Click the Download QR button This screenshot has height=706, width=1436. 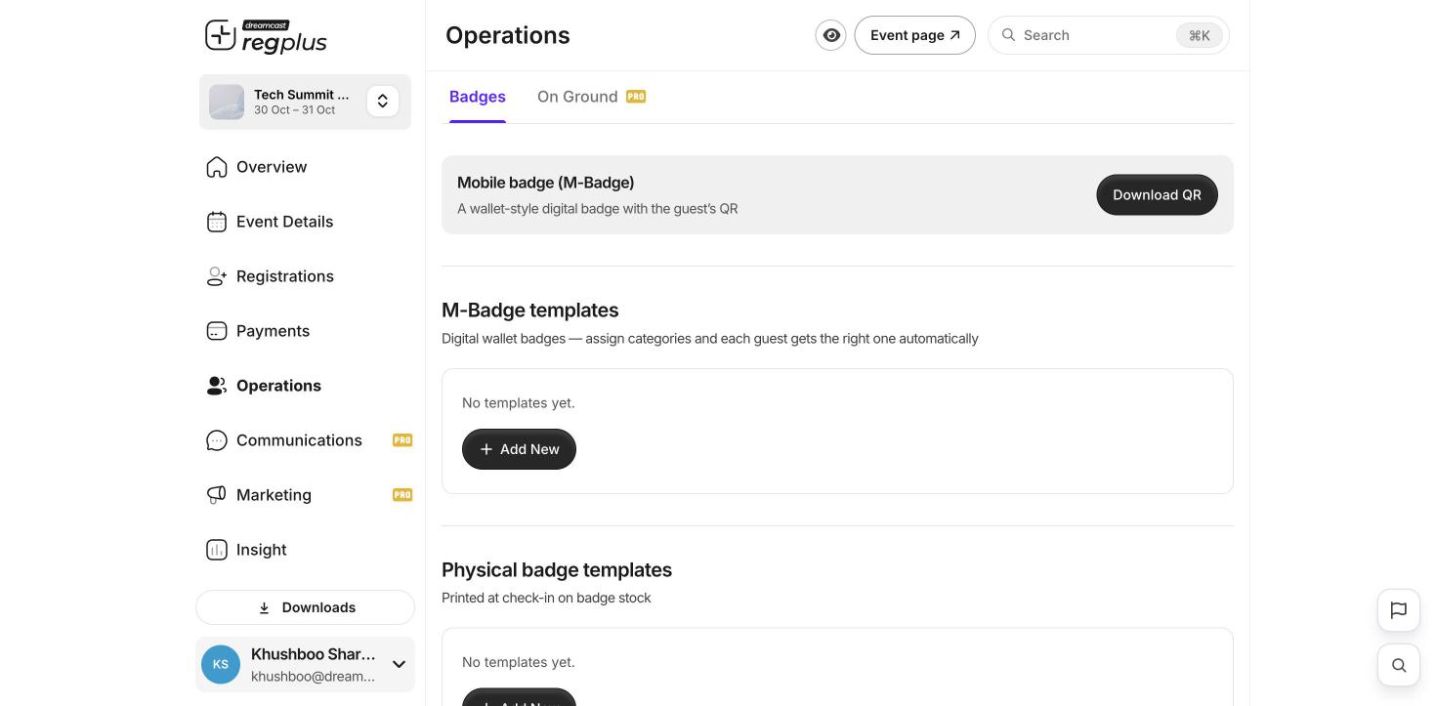coord(1157,195)
